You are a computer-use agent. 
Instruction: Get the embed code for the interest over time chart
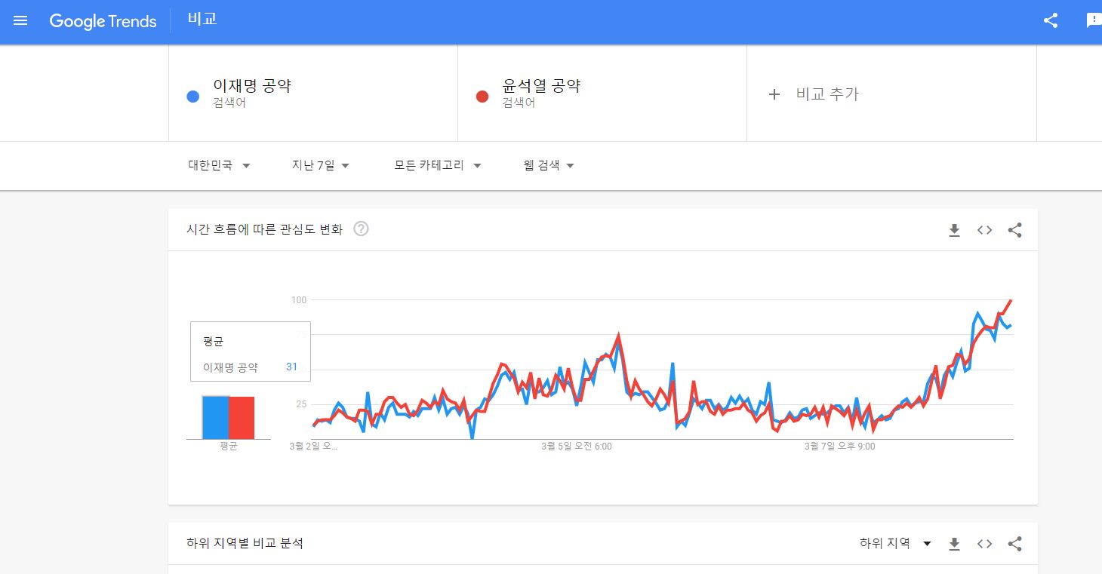tap(984, 230)
